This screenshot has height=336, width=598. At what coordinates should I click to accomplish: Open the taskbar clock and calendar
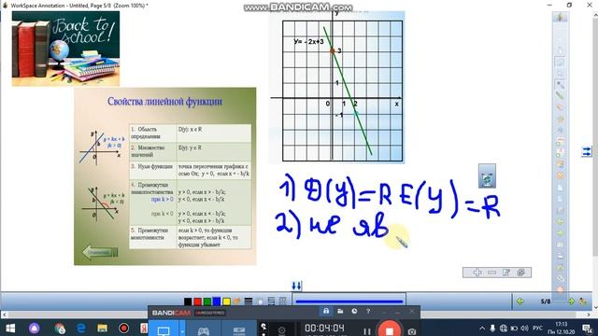[562, 329]
